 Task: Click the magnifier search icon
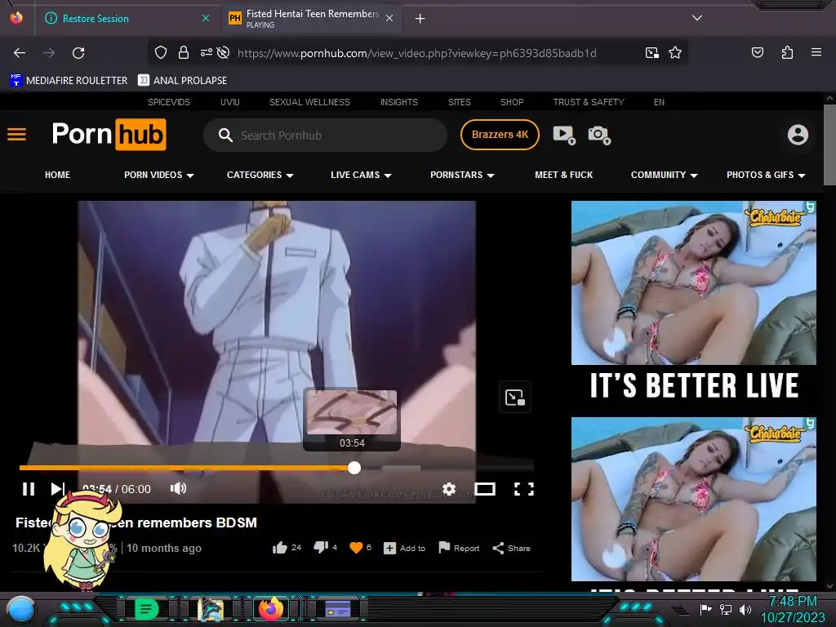point(225,136)
